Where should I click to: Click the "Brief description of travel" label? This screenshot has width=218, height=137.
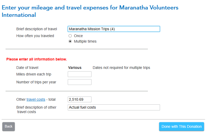coord(37,29)
